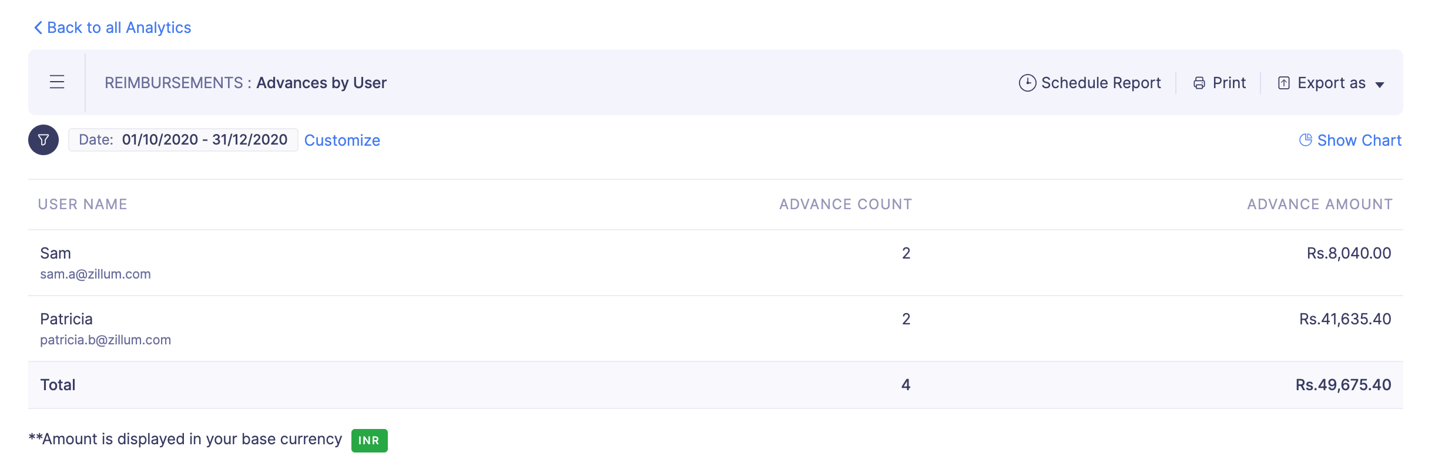The width and height of the screenshot is (1435, 476).
Task: Click Schedule Report button
Action: (1090, 83)
